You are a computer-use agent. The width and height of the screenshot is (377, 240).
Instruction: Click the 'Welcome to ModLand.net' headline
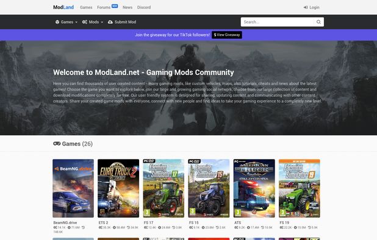pyautogui.click(x=143, y=72)
